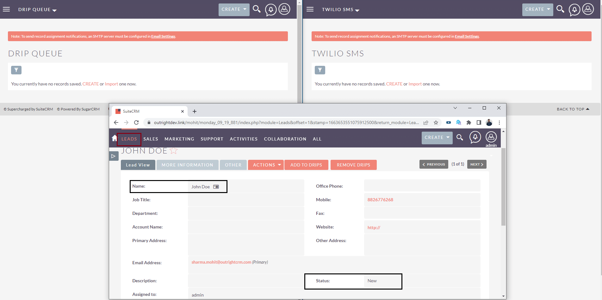Open SALES menu
602x300 pixels.
pos(151,139)
